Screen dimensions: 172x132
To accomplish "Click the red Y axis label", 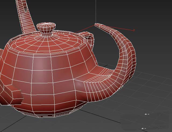I will [x=134, y=30].
